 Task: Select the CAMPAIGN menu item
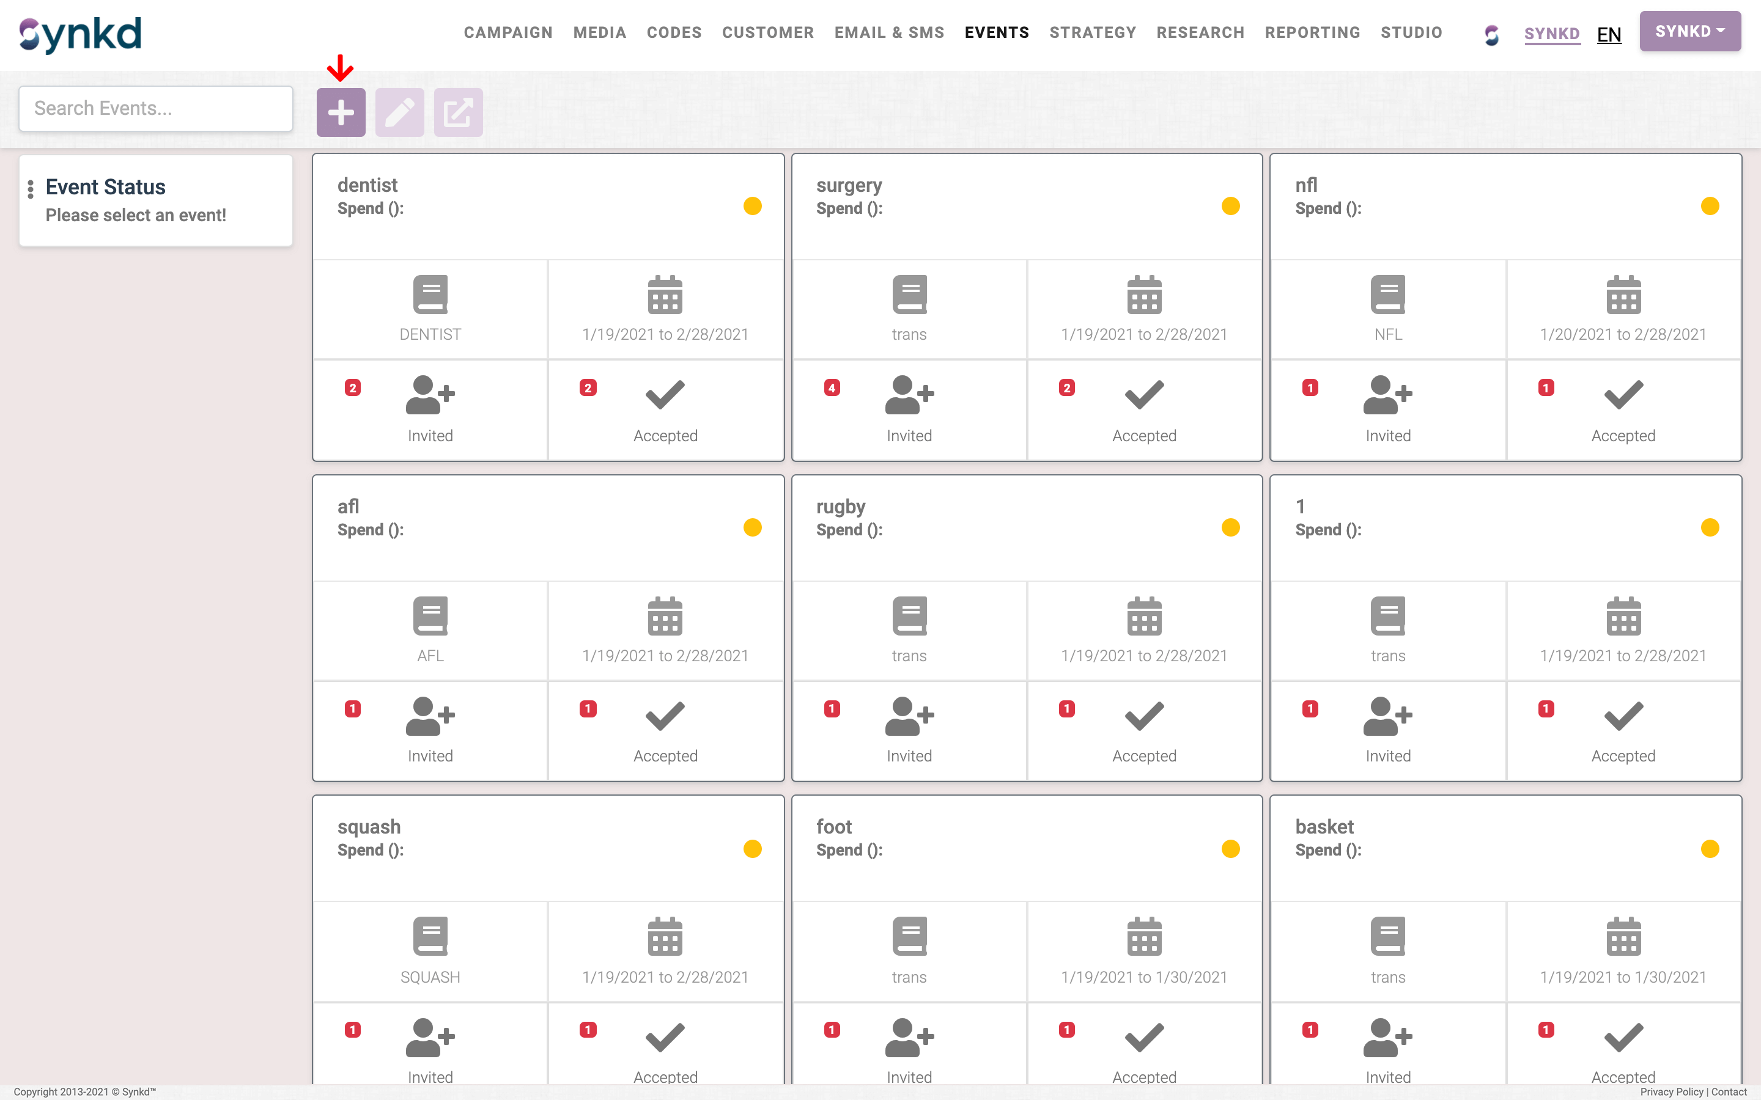[x=508, y=33]
